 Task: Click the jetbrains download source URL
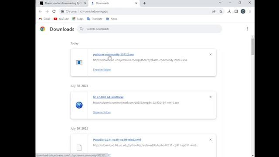click(140, 60)
